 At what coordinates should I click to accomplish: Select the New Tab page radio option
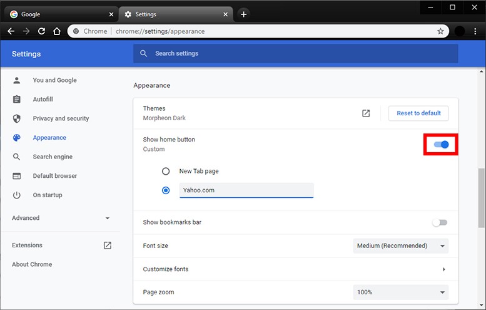click(x=166, y=171)
